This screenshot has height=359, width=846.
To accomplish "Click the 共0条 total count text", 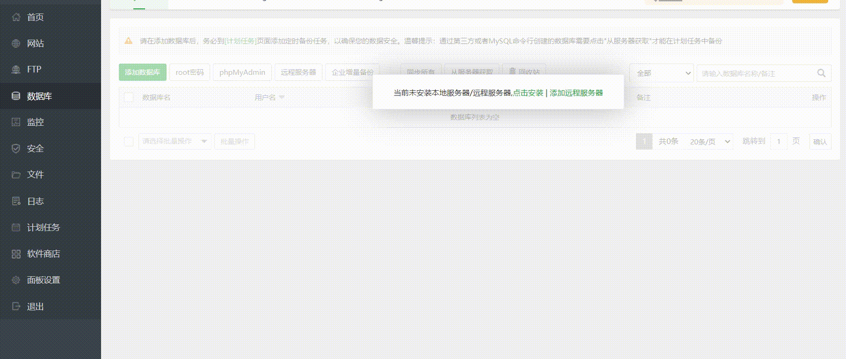I will (x=669, y=141).
